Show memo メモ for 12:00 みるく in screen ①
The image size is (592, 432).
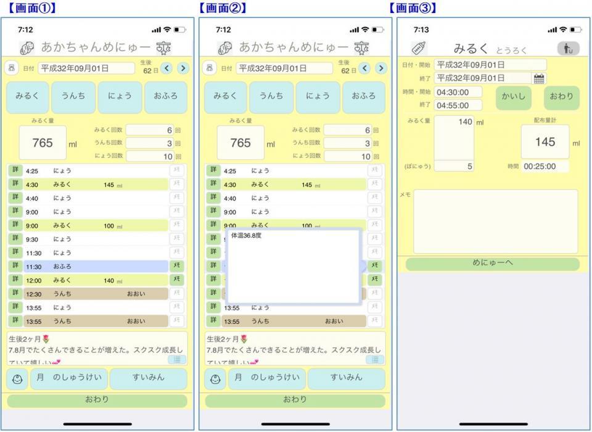click(177, 280)
